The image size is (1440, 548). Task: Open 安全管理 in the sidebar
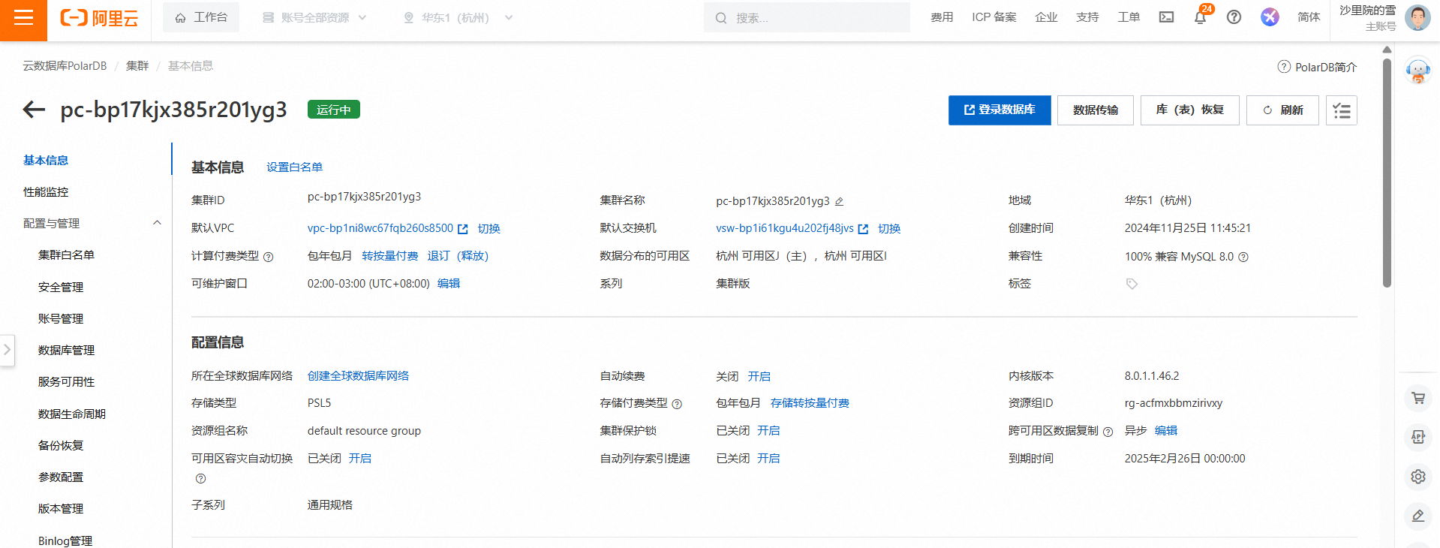[x=61, y=287]
